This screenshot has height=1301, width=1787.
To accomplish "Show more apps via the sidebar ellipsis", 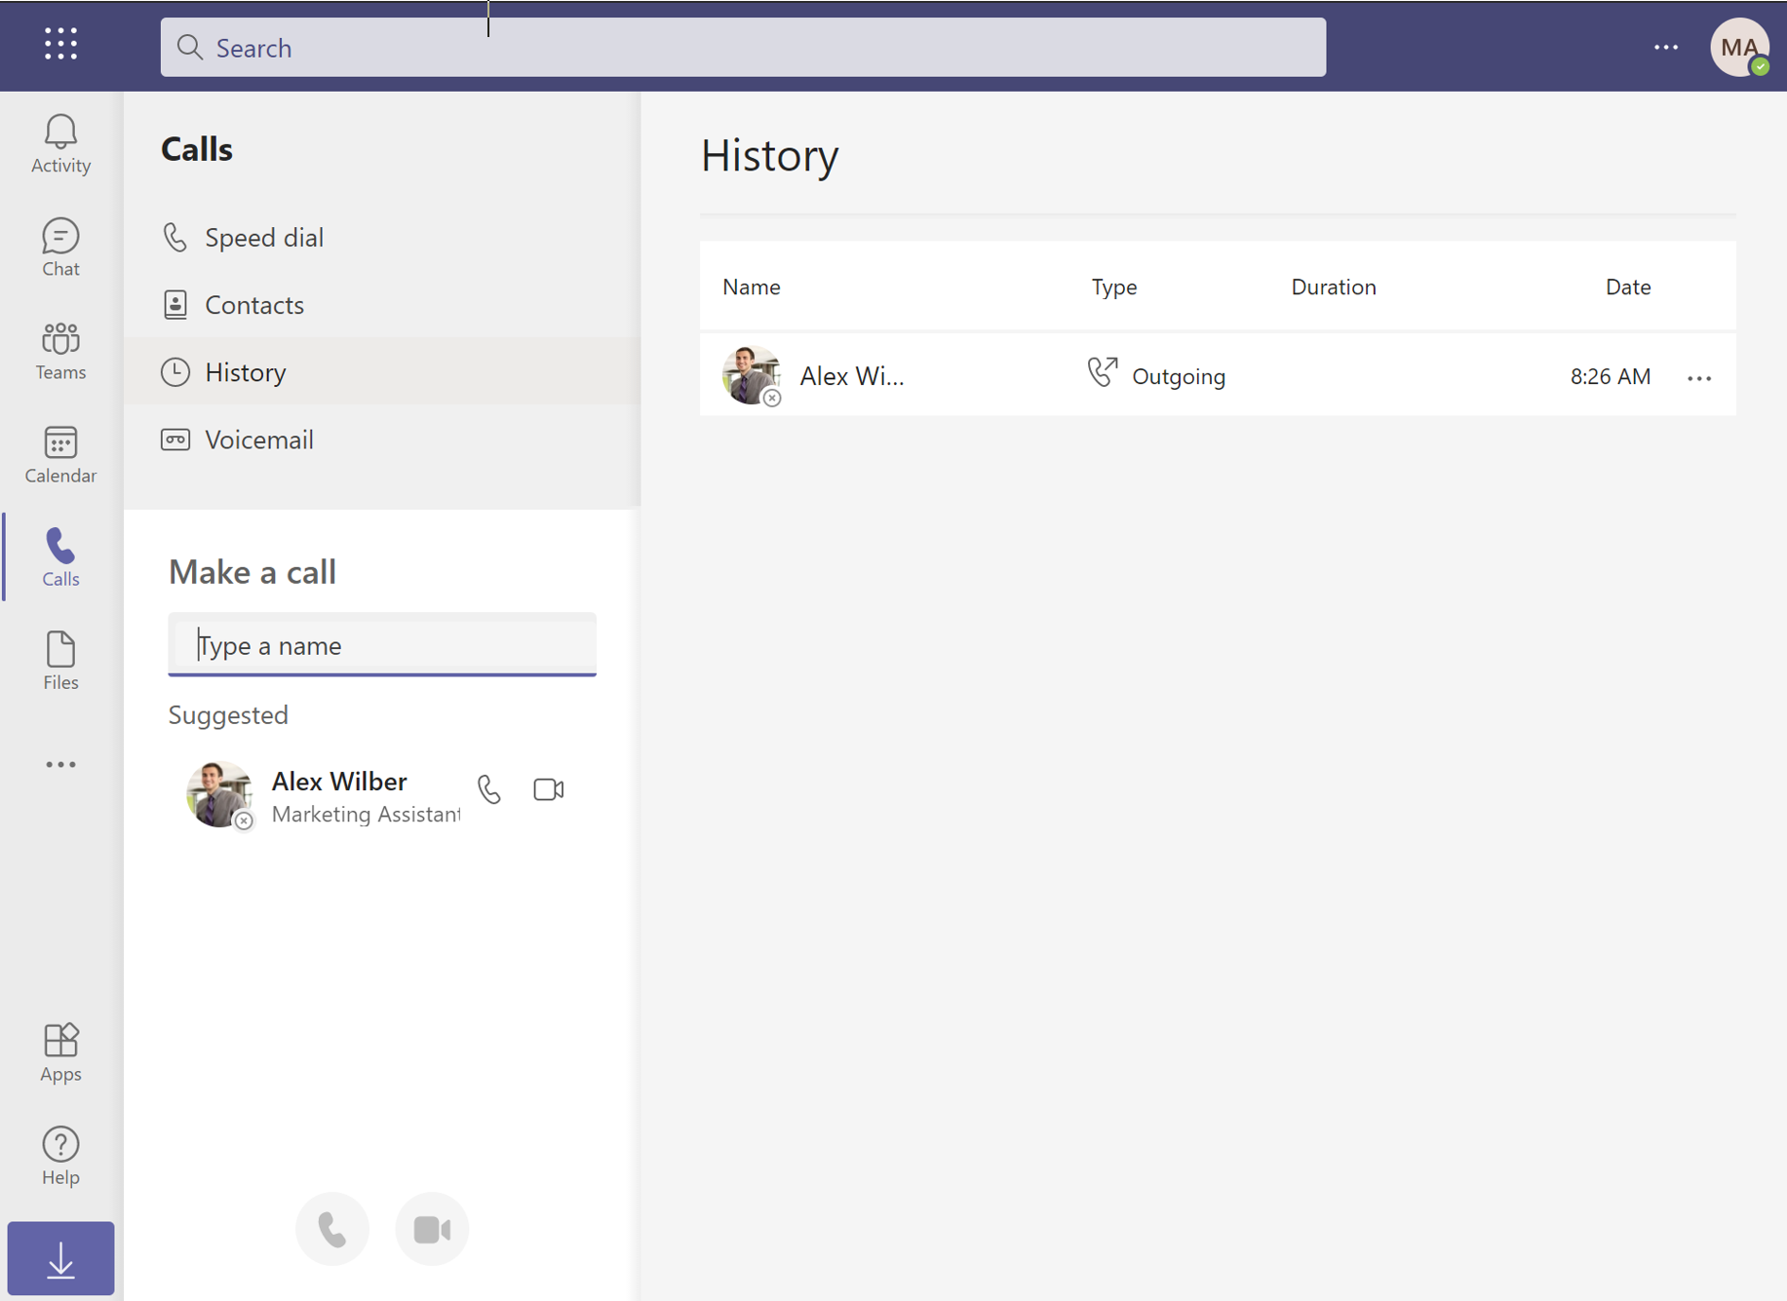I will point(59,764).
